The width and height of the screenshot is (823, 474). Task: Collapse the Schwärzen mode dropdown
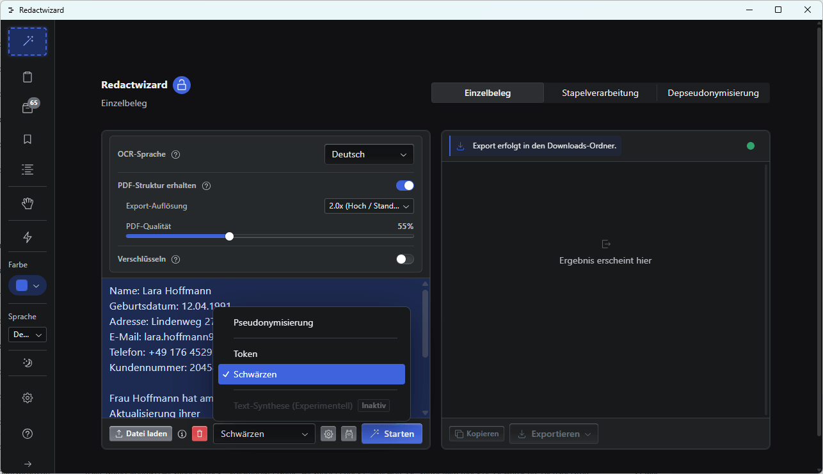264,434
